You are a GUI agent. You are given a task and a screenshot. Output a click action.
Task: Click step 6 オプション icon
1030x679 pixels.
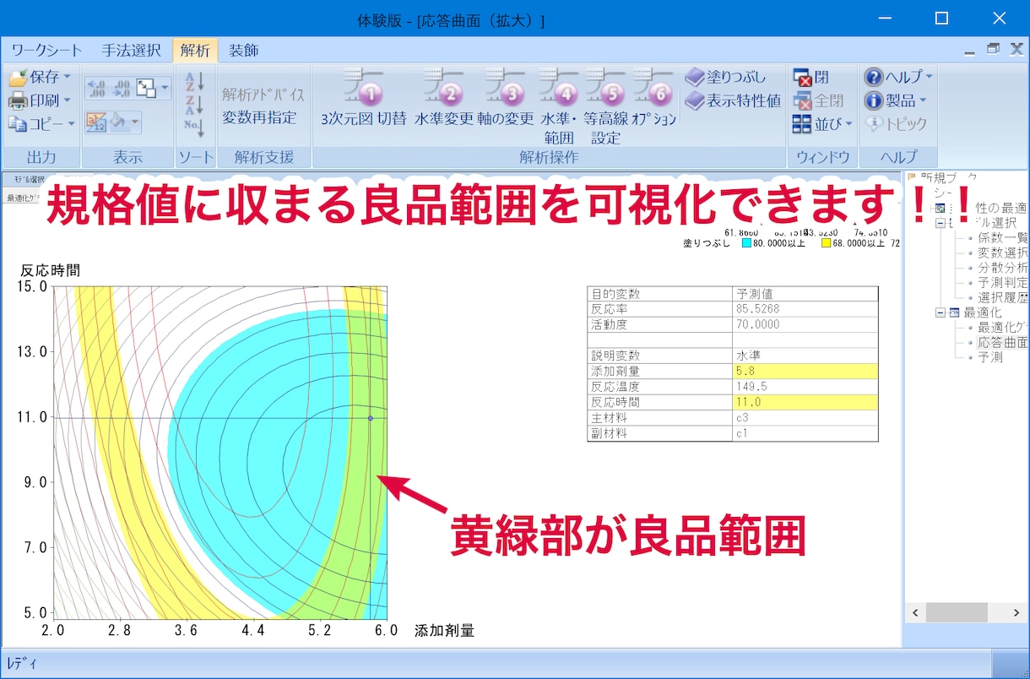click(653, 87)
